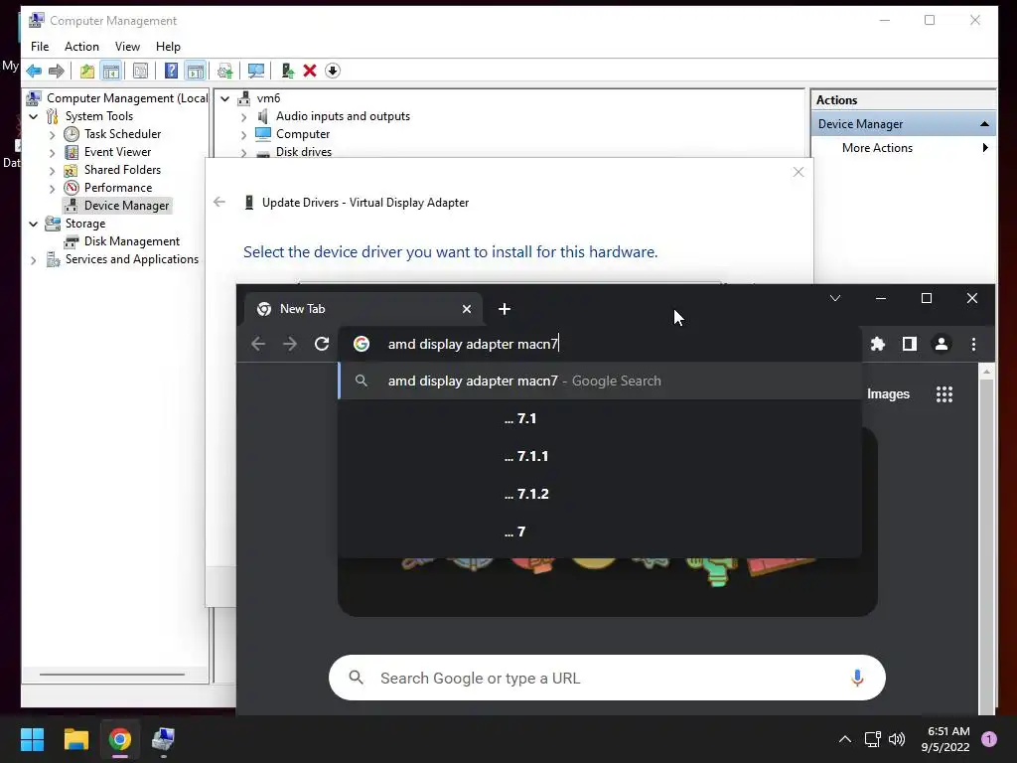Click the Images link on Google page
Image resolution: width=1017 pixels, height=763 pixels.
pos(888,393)
